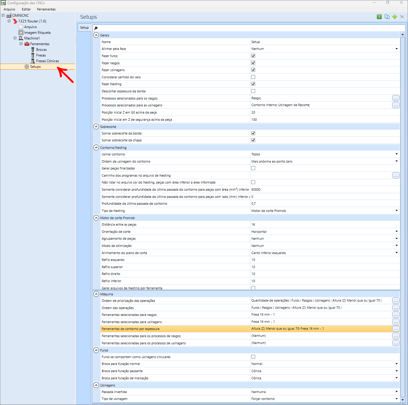Click the green toolbar icon in the Setups header
Image resolution: width=408 pixels, height=405 pixels.
click(x=379, y=17)
